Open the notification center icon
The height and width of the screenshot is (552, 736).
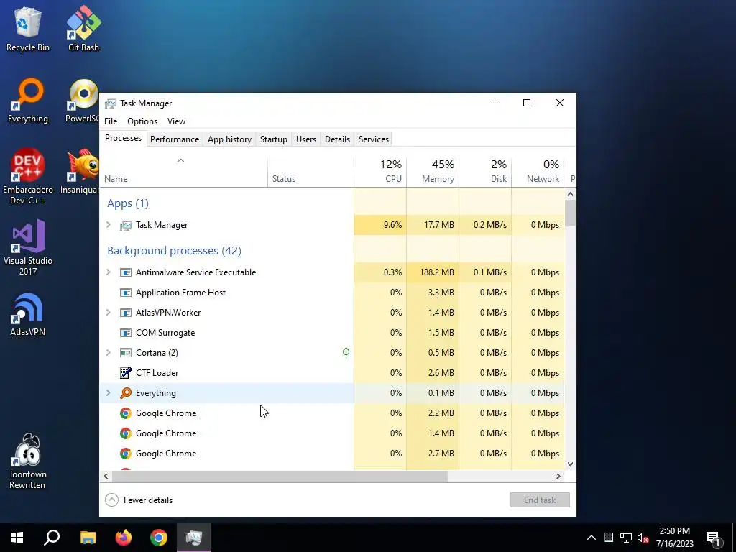point(714,538)
